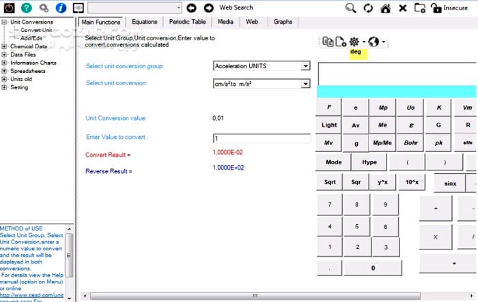
Task: Expand the Chemical Data tree node
Action: coord(4,46)
